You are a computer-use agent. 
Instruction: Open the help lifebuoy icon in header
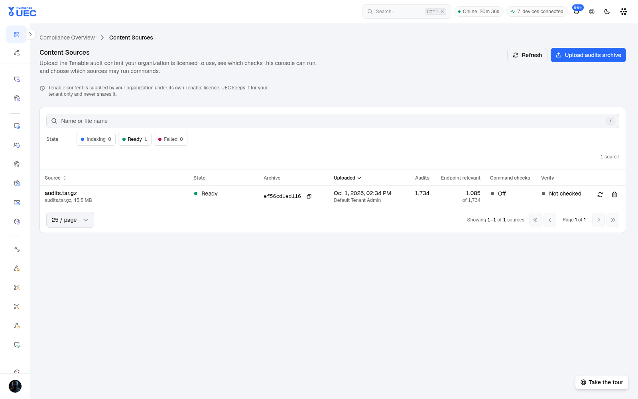click(x=592, y=12)
